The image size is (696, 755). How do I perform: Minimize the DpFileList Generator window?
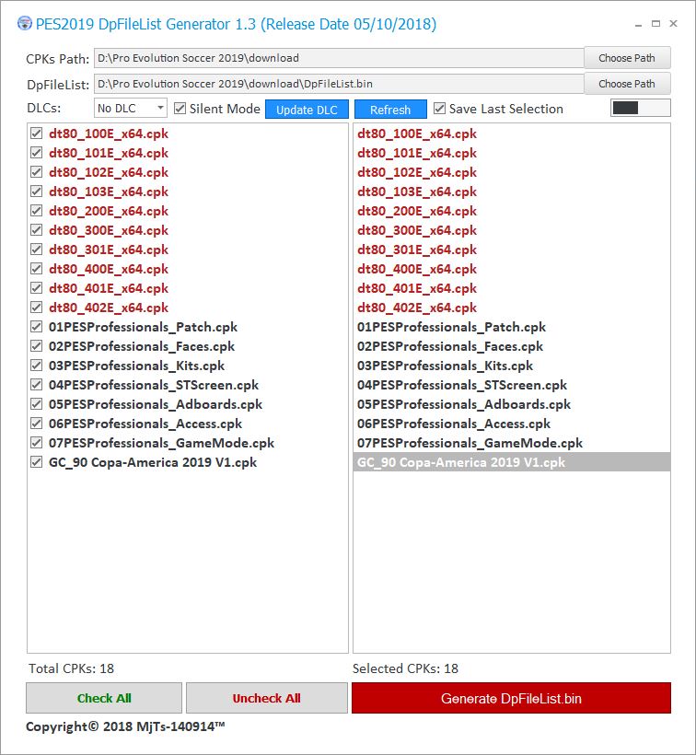coord(638,24)
